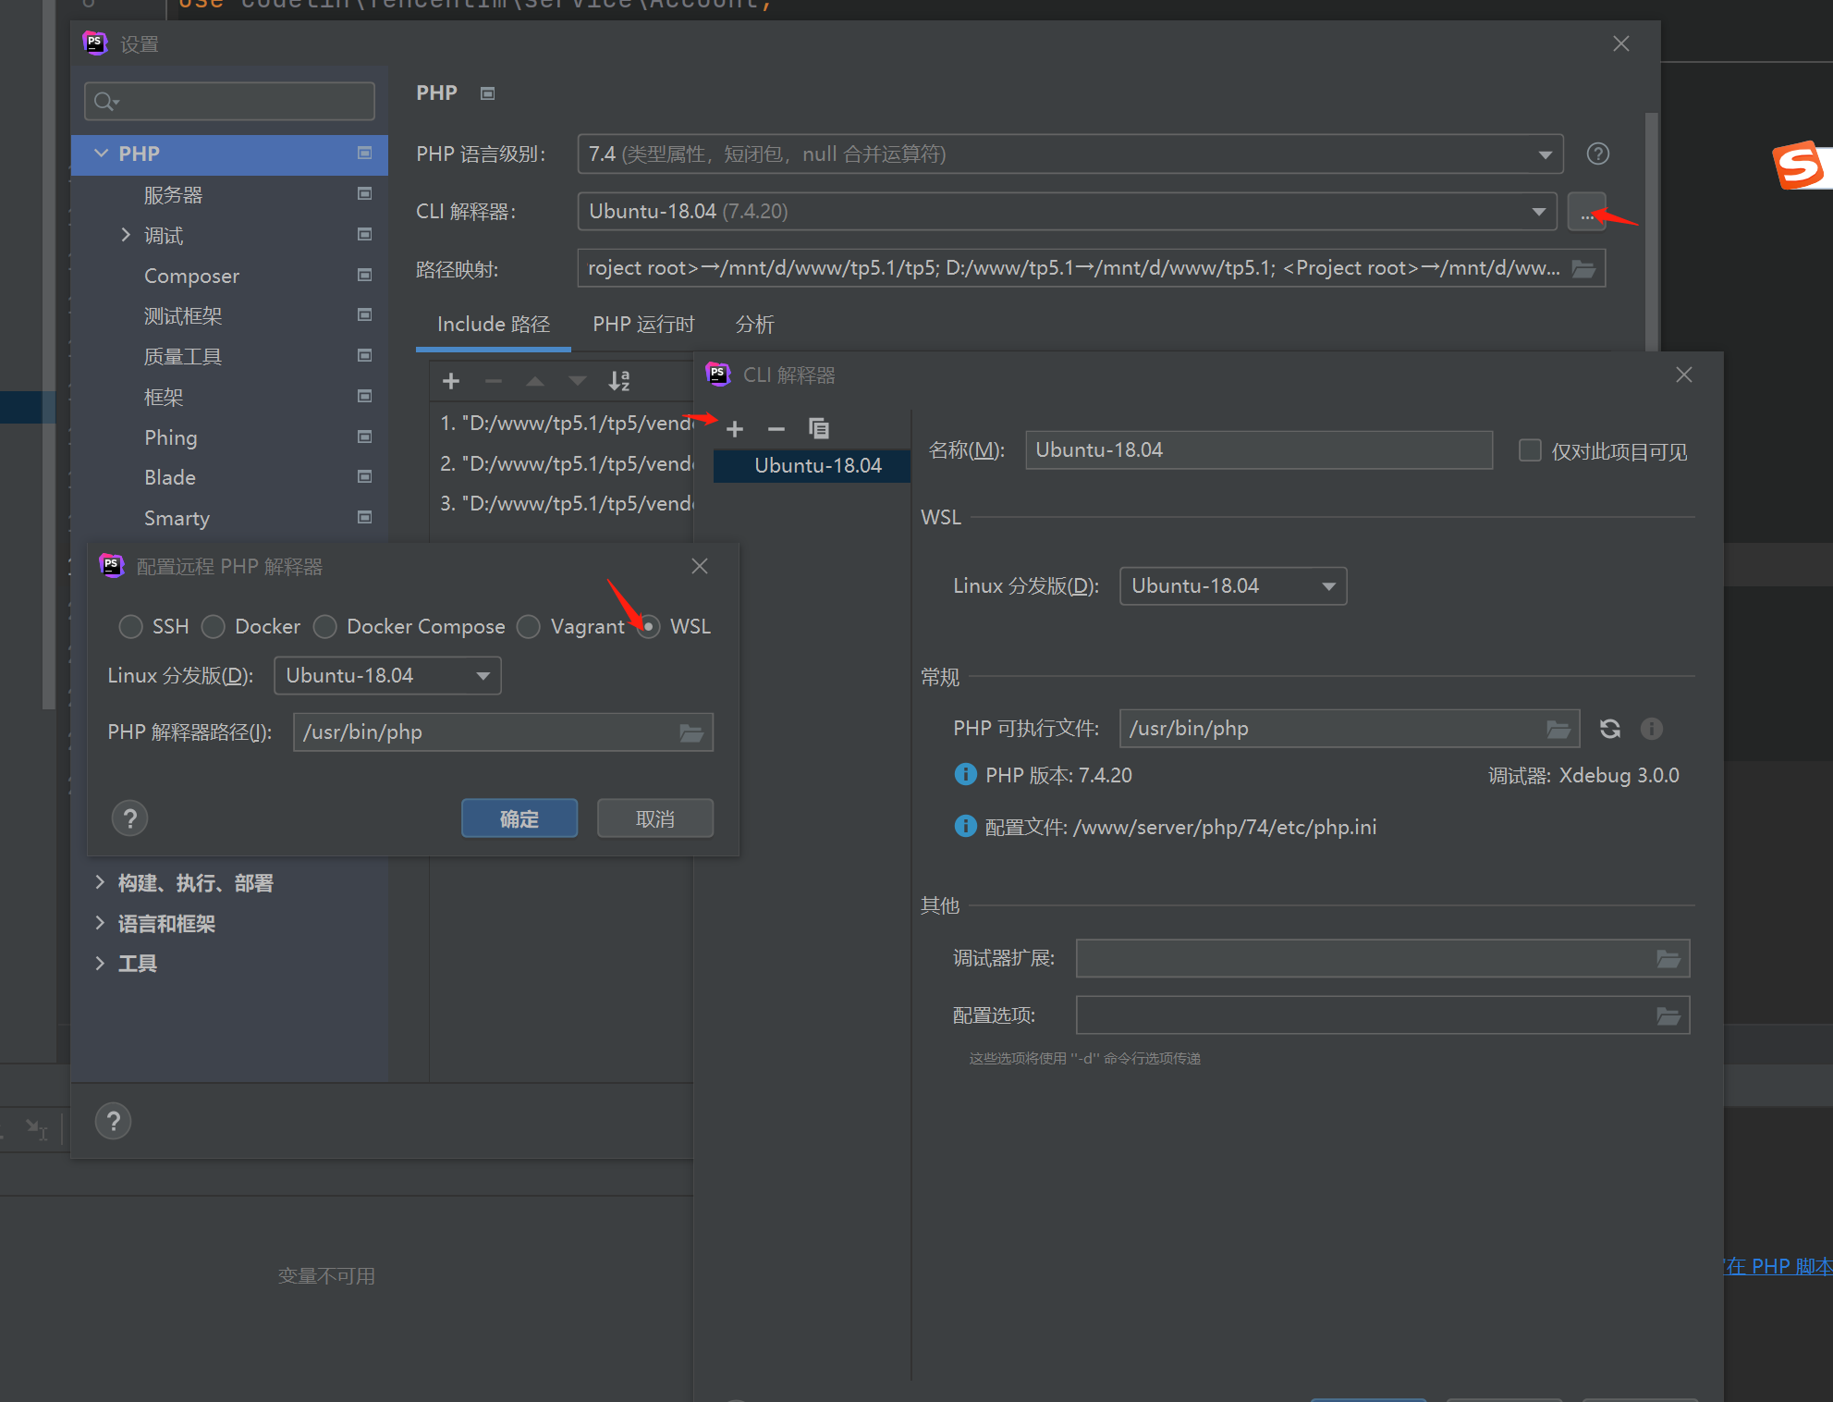The height and width of the screenshot is (1402, 1833).
Task: Click the settings dialog vertical scrollbar
Action: point(1651,231)
